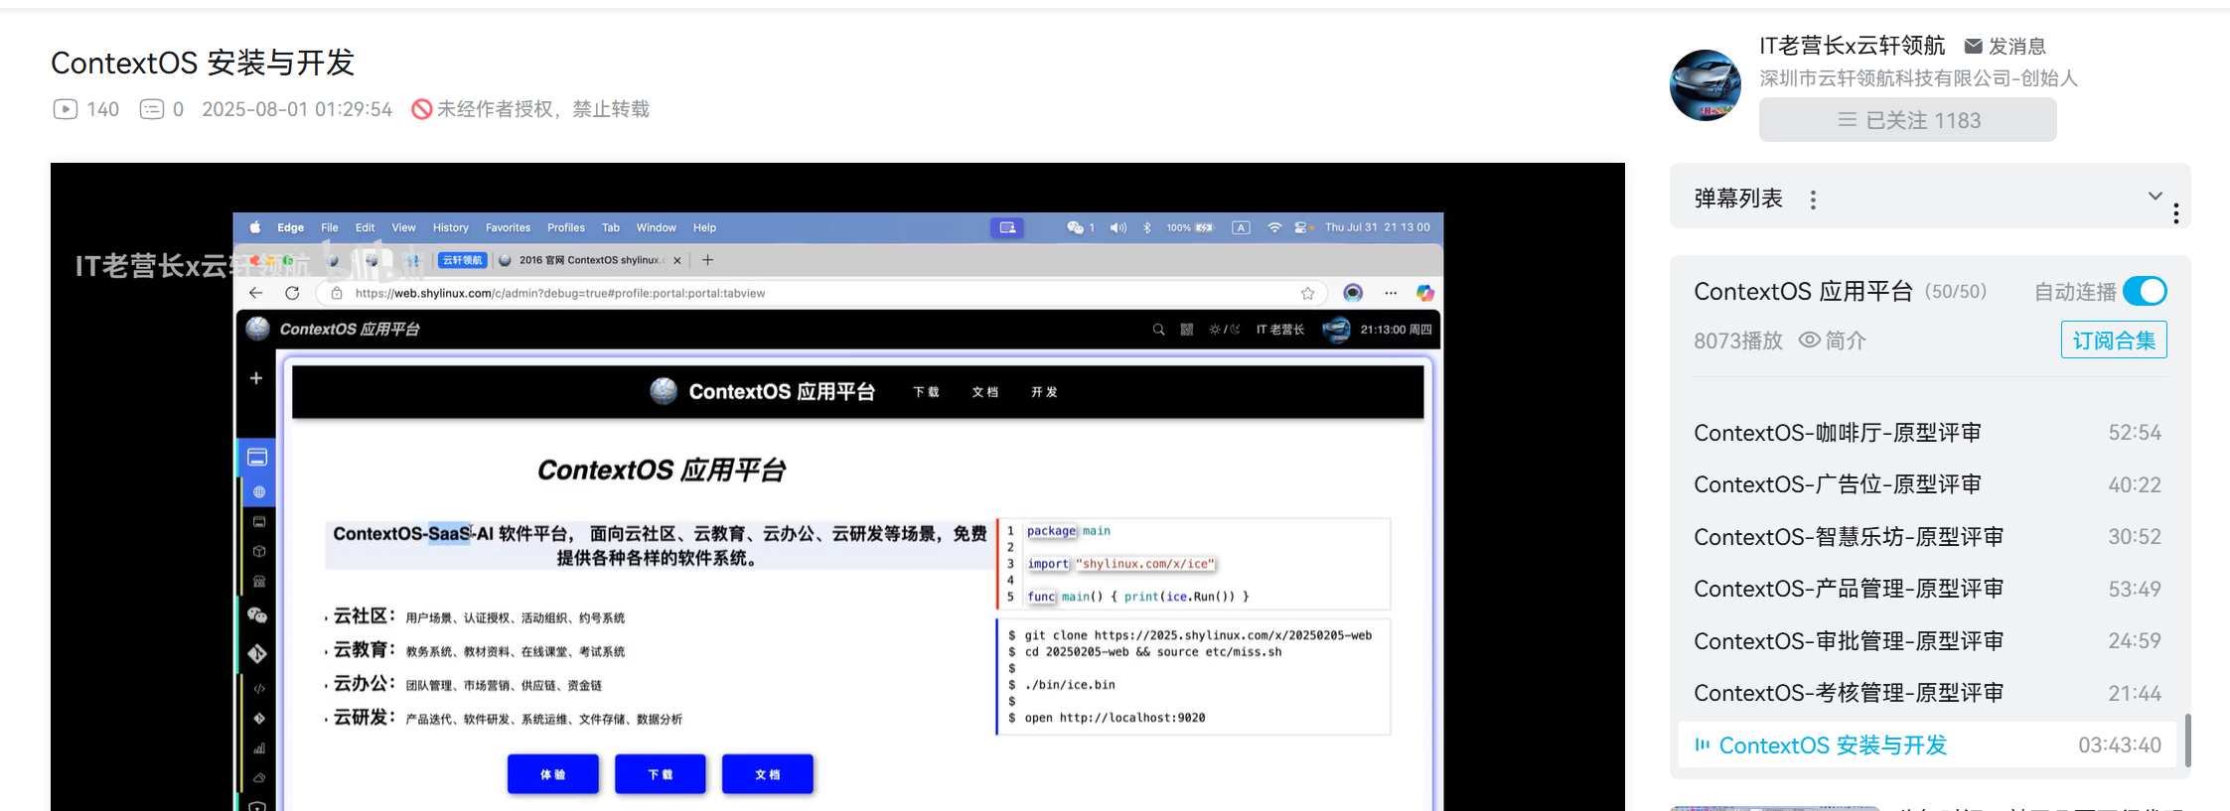This screenshot has height=811, width=2230.
Task: Open the Profiles menu in the video
Action: 566,227
